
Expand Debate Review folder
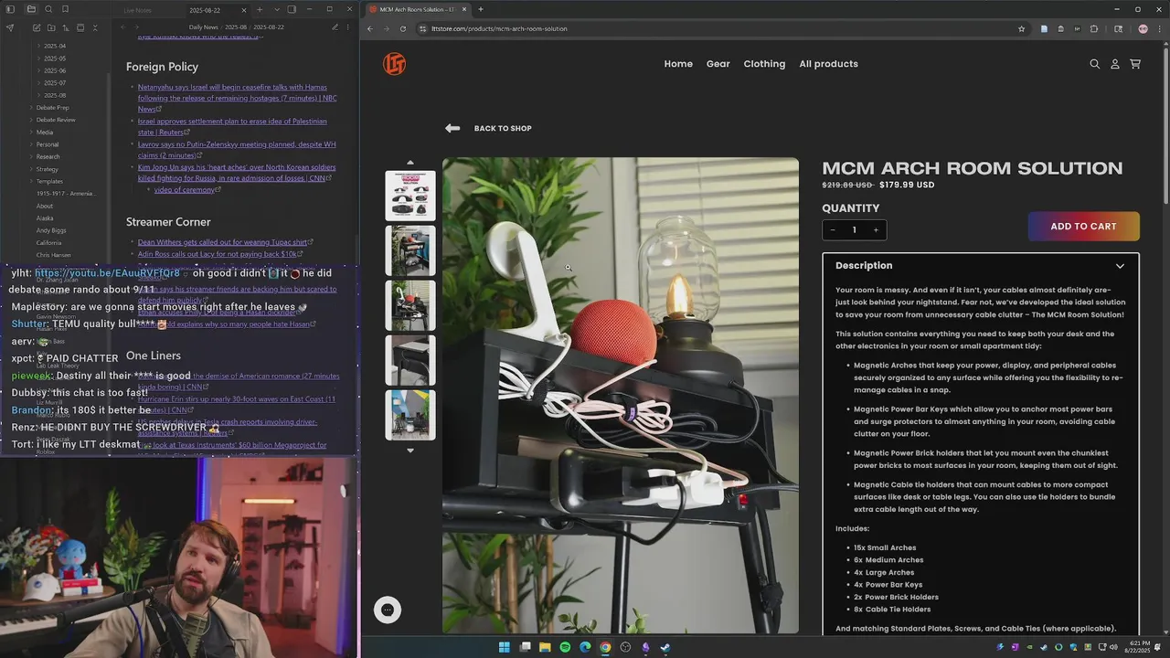pos(55,120)
